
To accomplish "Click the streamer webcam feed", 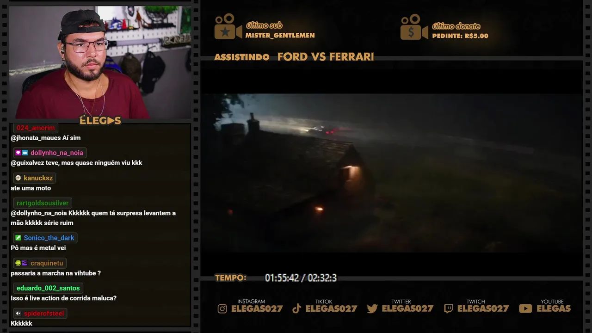I will click(x=100, y=62).
